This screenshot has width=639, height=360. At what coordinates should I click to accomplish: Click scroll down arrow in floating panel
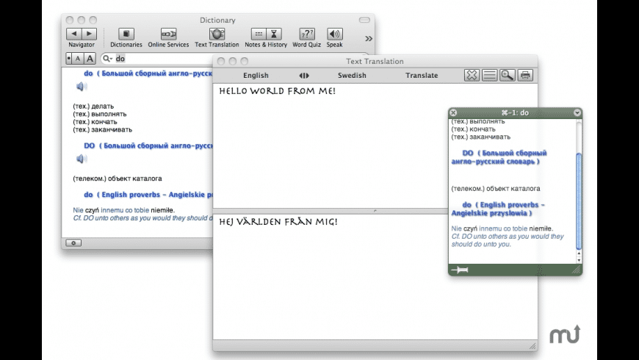pyautogui.click(x=579, y=259)
